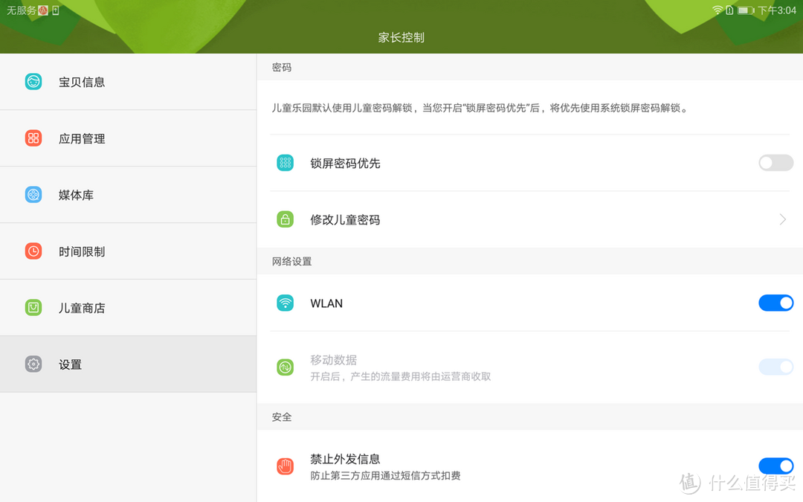Click the media library reel icon
Image resolution: width=803 pixels, height=502 pixels.
coord(33,195)
